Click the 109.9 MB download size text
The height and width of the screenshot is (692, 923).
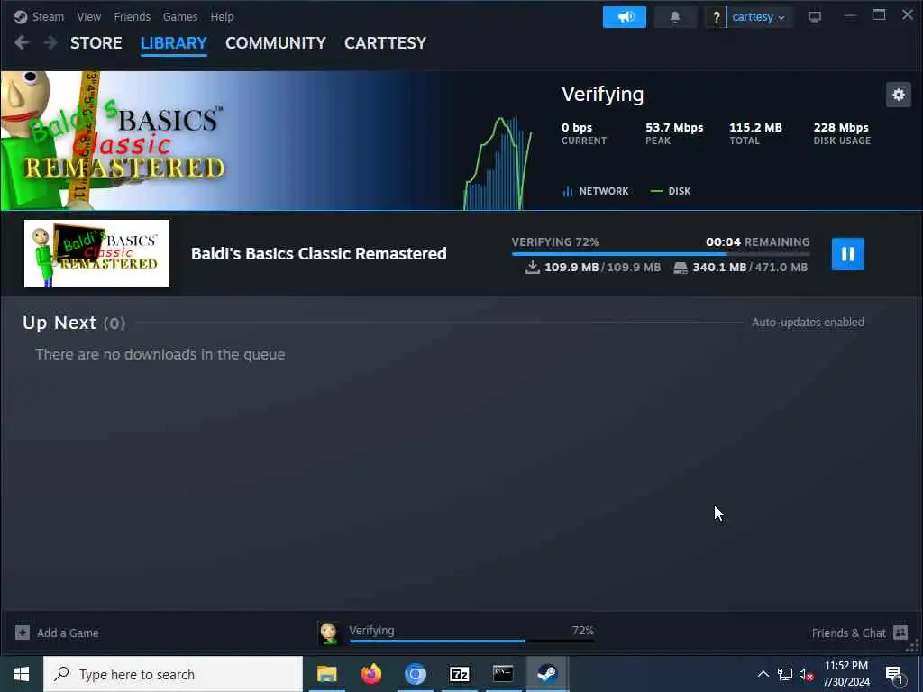[x=603, y=267]
